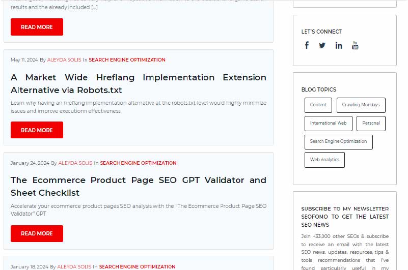Click the hreflang article excerpt paragraph

[x=139, y=107]
